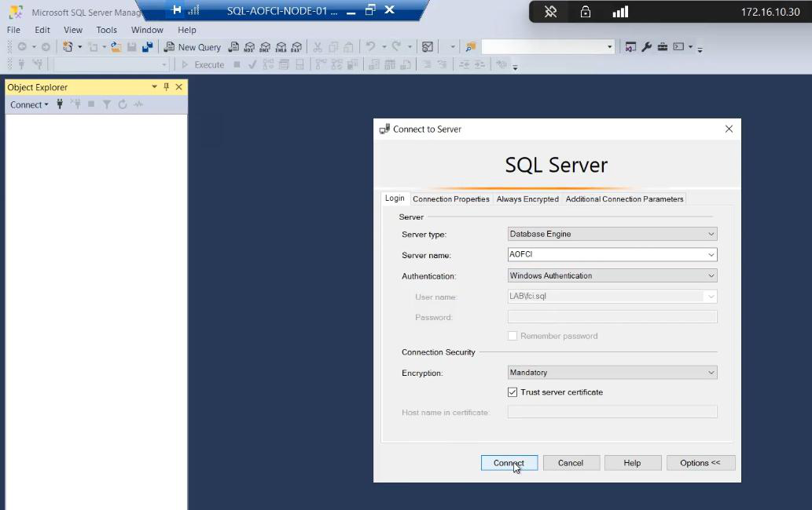
Task: Click the Filter icon in Object Explorer
Action: click(x=107, y=104)
